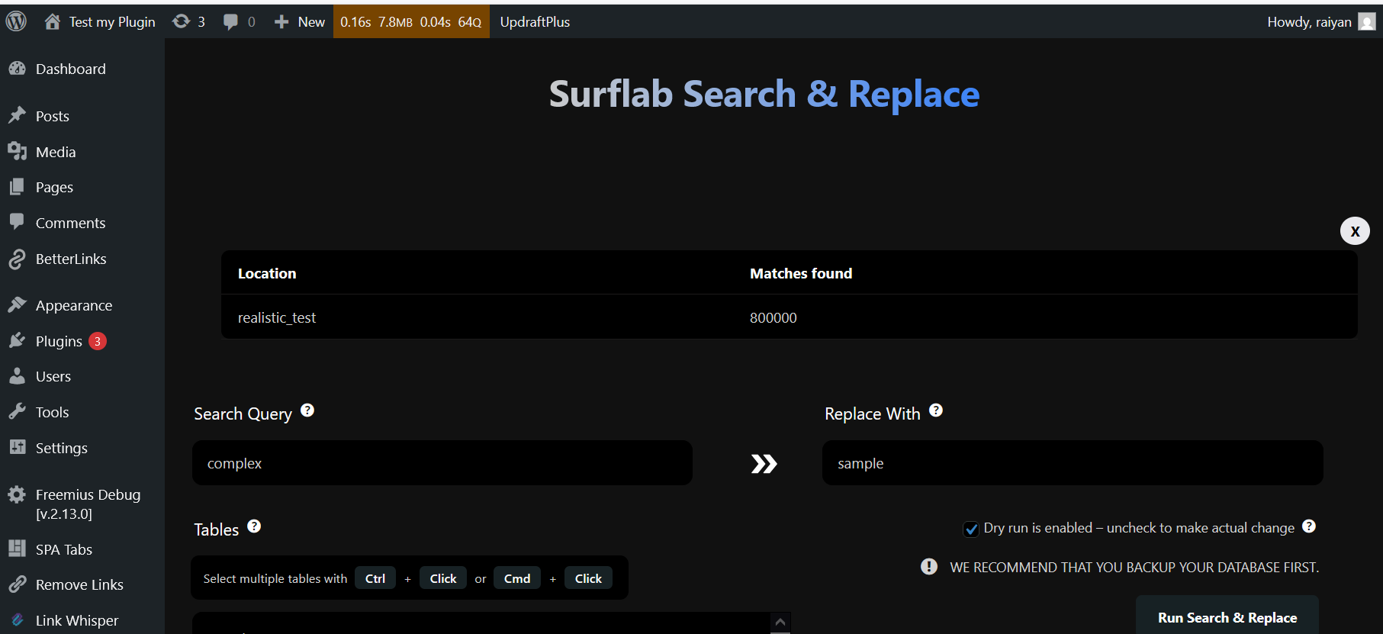This screenshot has height=634, width=1383.
Task: Click the Plugins plug icon
Action: point(18,340)
